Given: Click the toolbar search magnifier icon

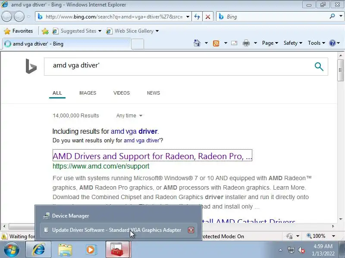Looking at the screenshot, I should pos(332,16).
